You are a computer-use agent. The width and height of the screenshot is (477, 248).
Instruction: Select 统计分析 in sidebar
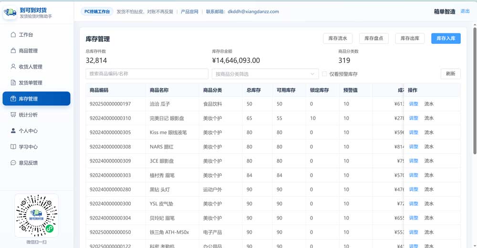(x=37, y=114)
